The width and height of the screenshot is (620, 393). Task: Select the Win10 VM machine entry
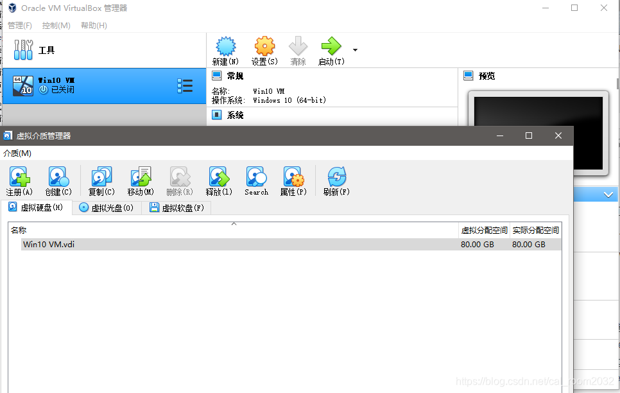tap(103, 86)
